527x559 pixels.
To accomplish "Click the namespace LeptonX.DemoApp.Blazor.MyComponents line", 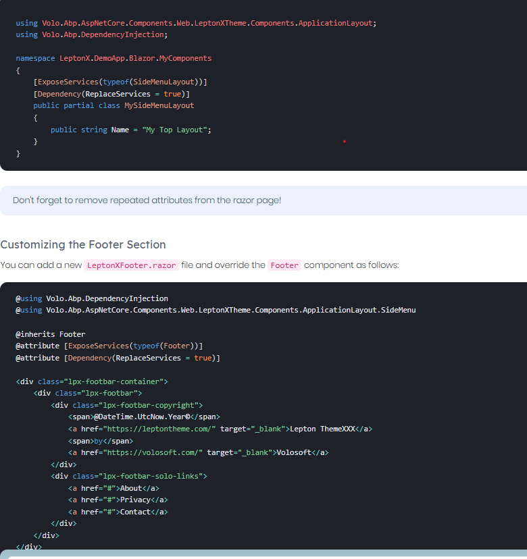I will click(114, 58).
